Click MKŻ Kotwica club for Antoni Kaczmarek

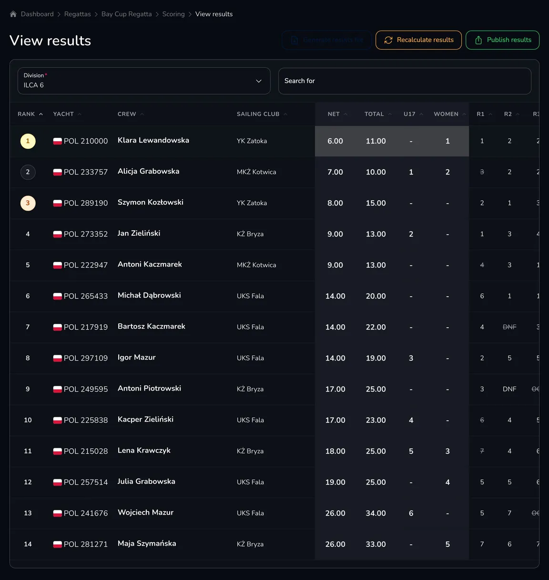pyautogui.click(x=256, y=265)
